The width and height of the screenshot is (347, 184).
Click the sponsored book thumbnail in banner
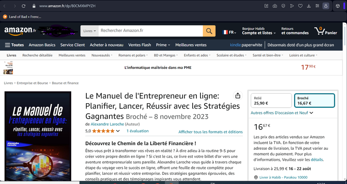pyautogui.click(x=8, y=68)
